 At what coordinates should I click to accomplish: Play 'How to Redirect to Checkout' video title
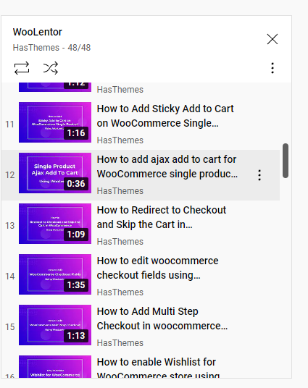point(162,217)
